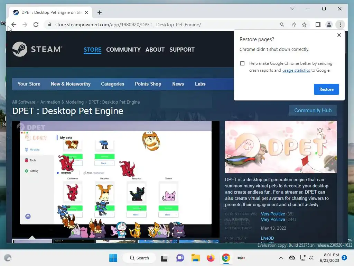Open the network tray icon
354x266 pixels.
[303, 258]
